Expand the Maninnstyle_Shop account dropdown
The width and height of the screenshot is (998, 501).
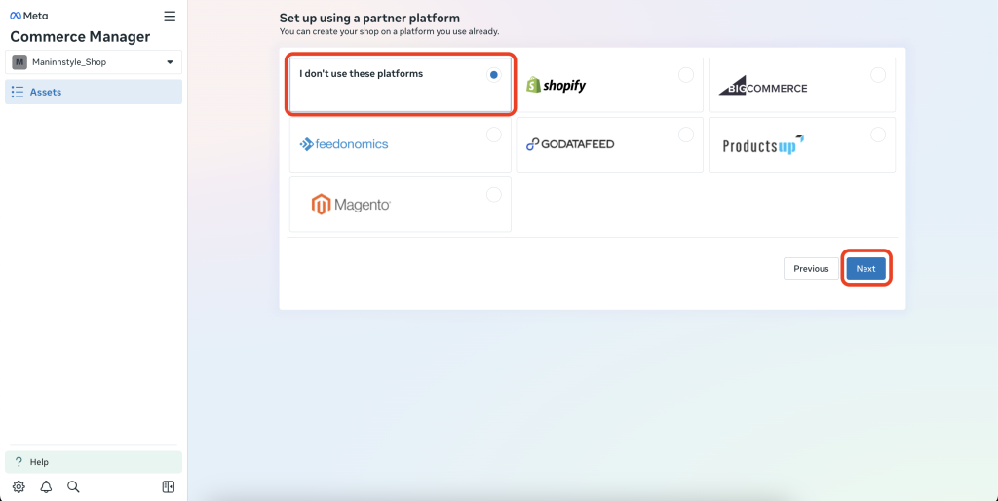[170, 62]
